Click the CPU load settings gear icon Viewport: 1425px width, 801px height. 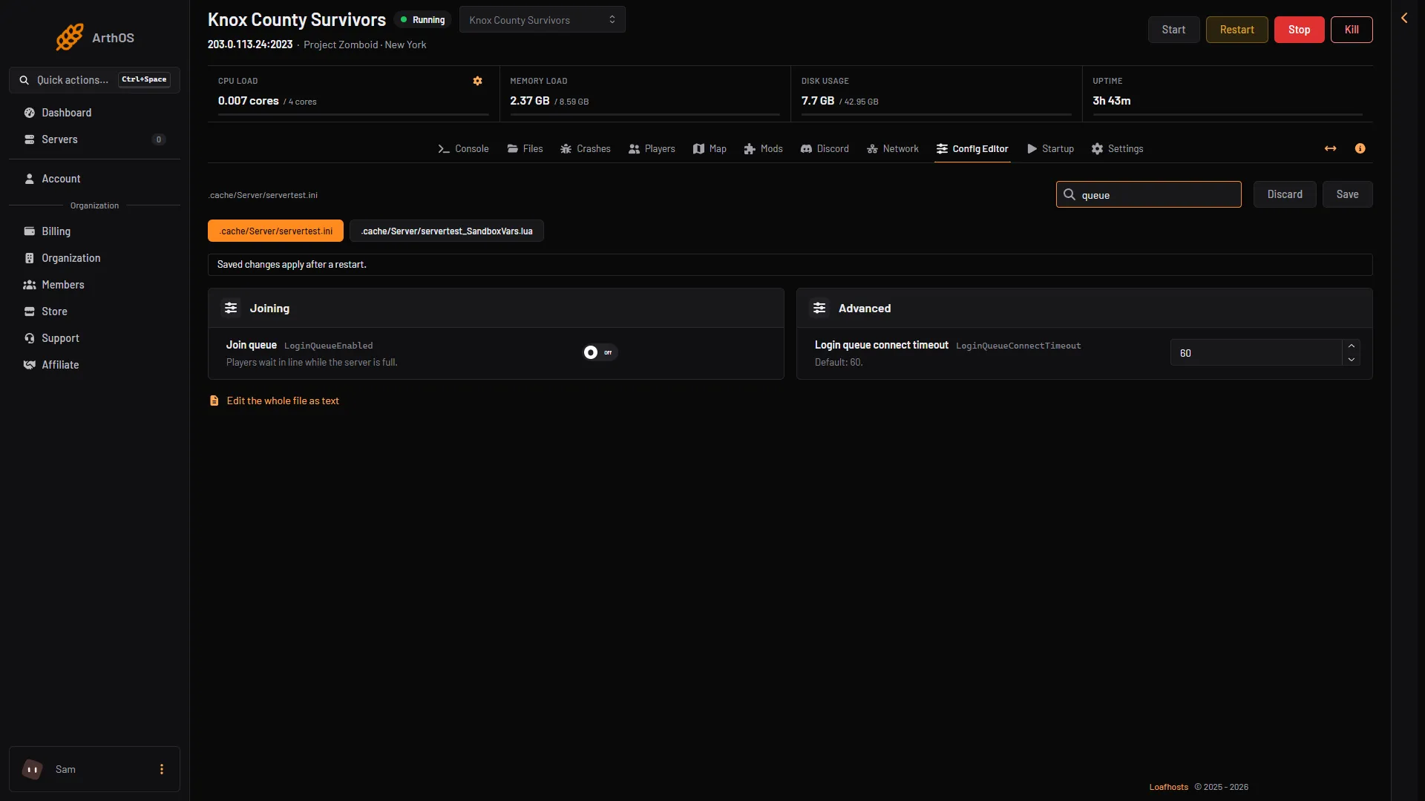(478, 81)
